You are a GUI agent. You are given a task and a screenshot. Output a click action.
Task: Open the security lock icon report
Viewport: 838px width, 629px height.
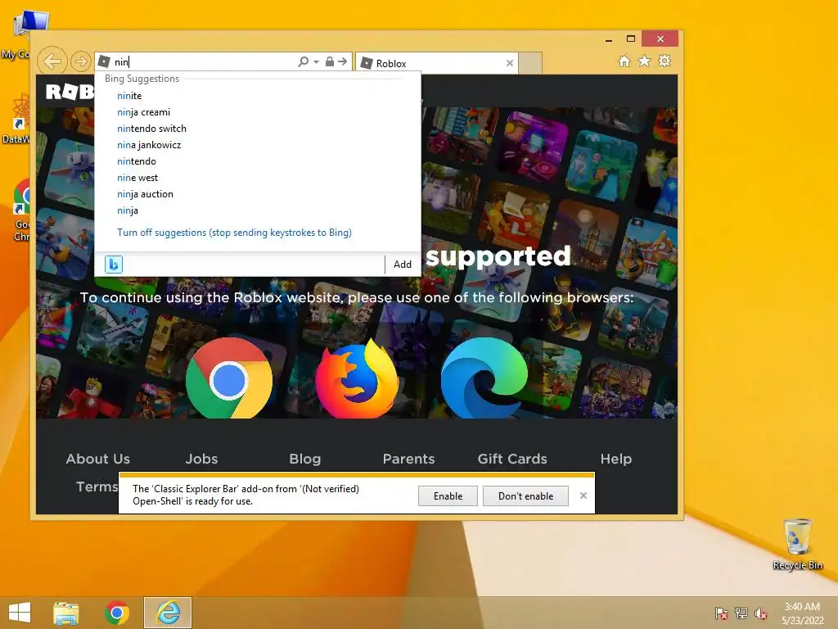tap(330, 61)
